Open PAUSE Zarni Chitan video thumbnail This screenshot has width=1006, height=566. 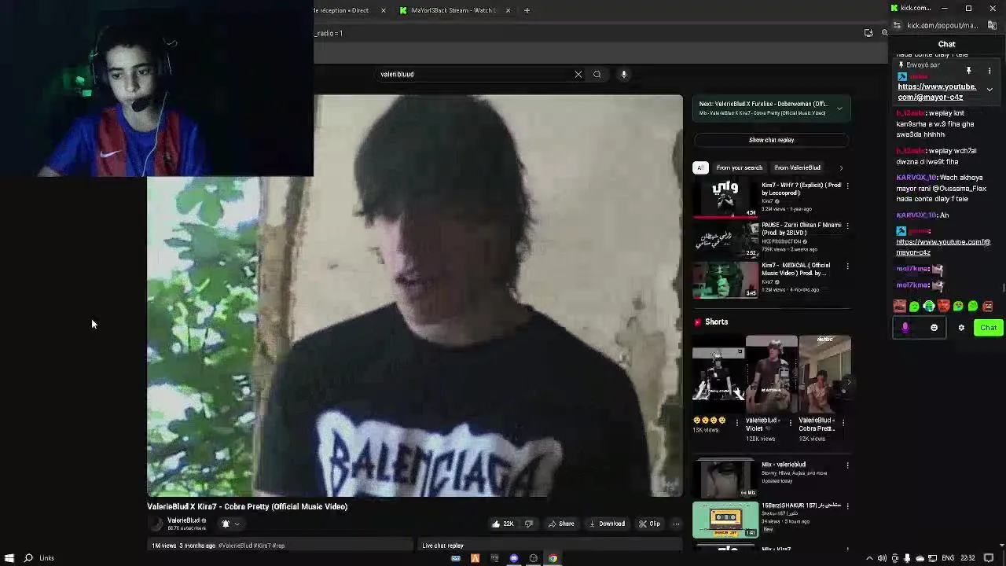click(x=725, y=238)
